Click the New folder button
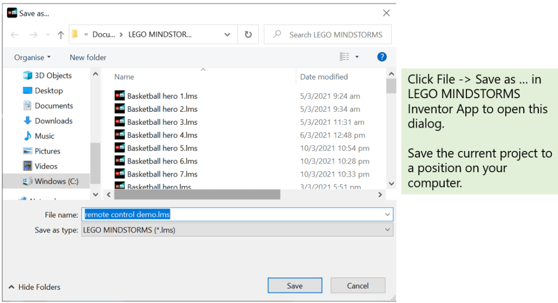This screenshot has height=303, width=558. (x=88, y=57)
